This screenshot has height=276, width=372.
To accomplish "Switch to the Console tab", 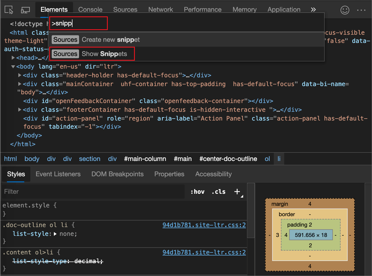I will (x=90, y=9).
